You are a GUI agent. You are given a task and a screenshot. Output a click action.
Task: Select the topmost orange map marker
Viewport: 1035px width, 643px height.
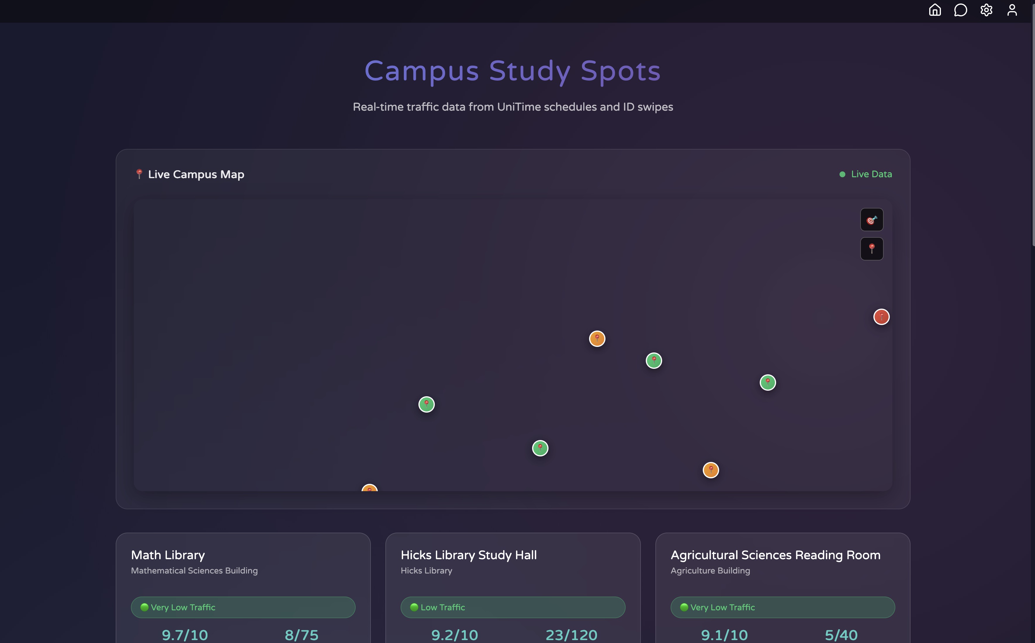(597, 338)
